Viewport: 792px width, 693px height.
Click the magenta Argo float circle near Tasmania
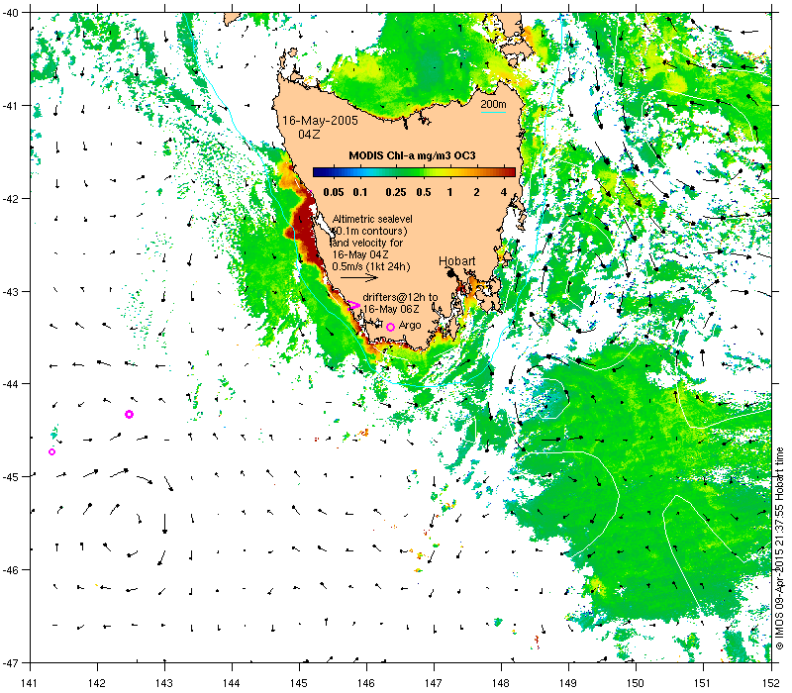point(390,328)
